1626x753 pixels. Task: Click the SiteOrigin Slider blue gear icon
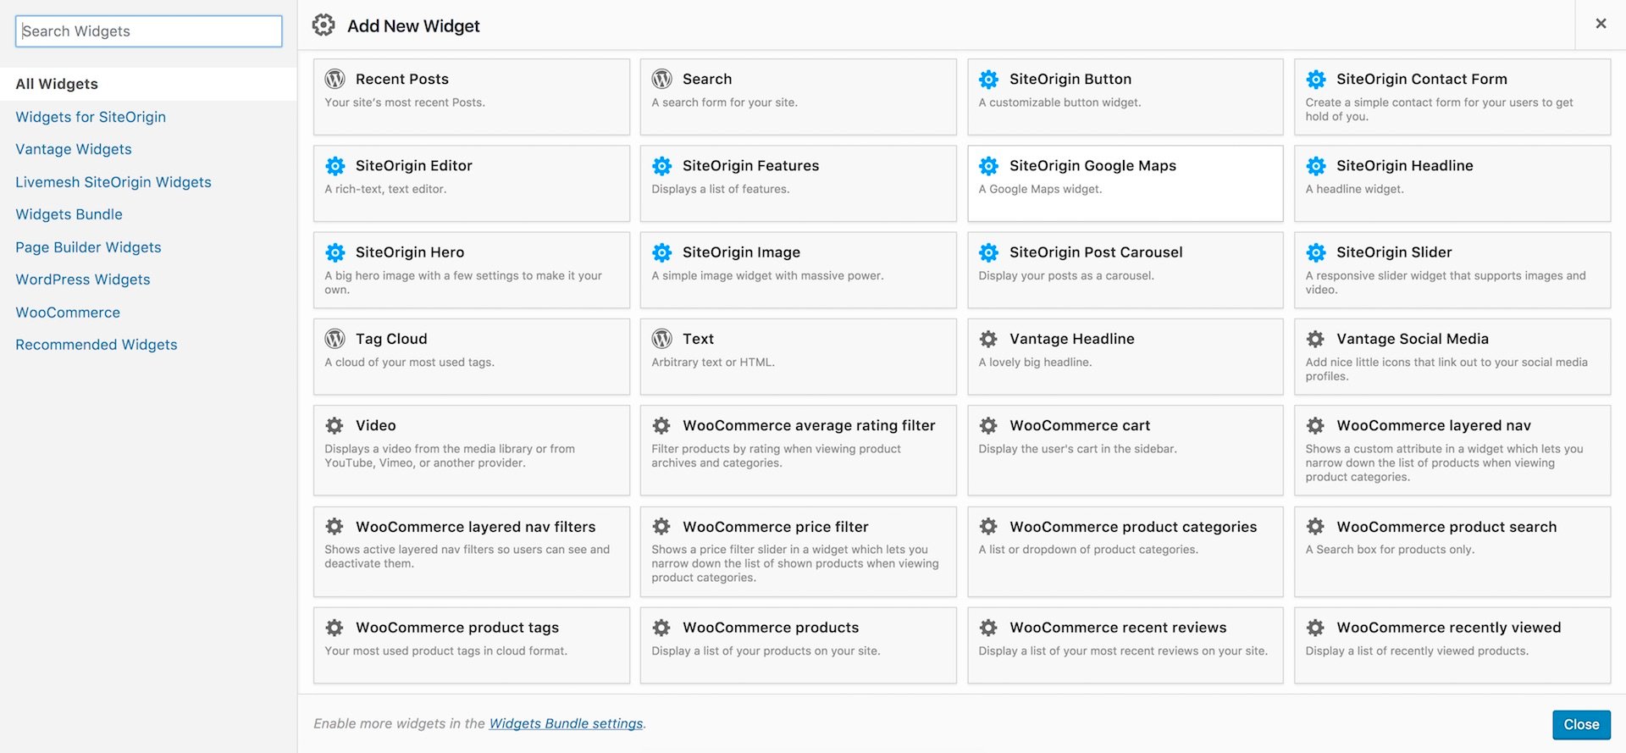click(x=1315, y=252)
